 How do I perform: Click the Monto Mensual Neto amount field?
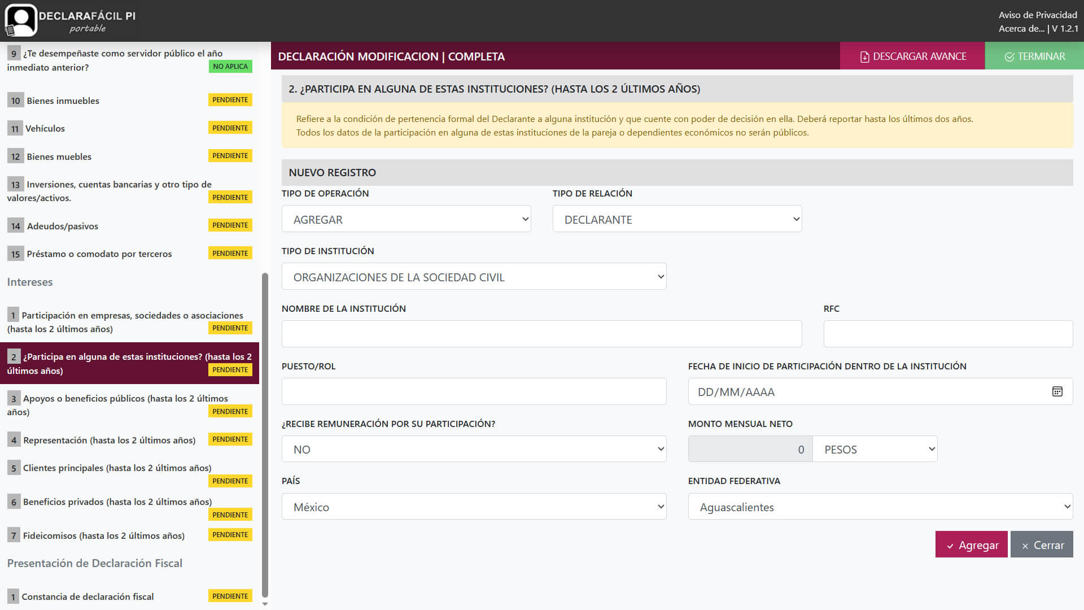coord(750,449)
